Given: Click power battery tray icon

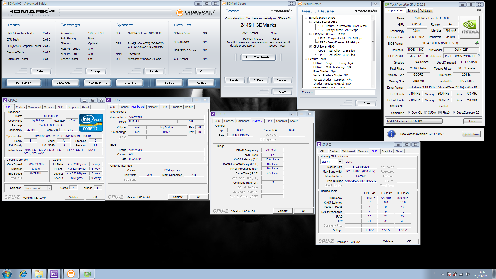Looking at the screenshot, I should 455,274.
